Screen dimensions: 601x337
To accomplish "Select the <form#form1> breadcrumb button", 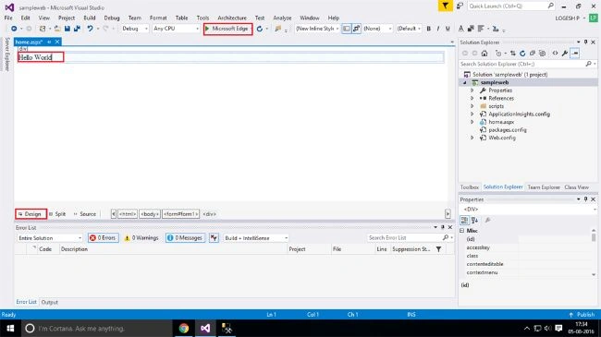I will tap(180, 214).
